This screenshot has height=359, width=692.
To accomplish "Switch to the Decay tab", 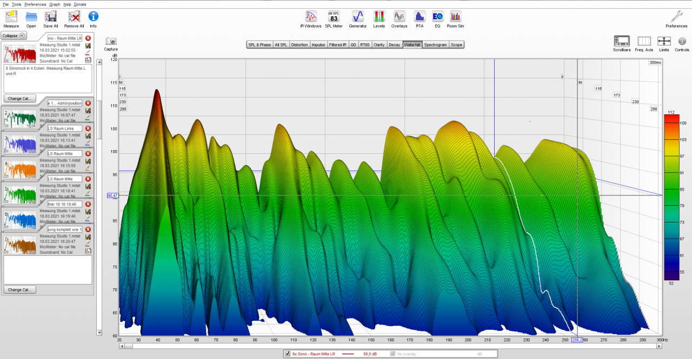I will tap(394, 45).
